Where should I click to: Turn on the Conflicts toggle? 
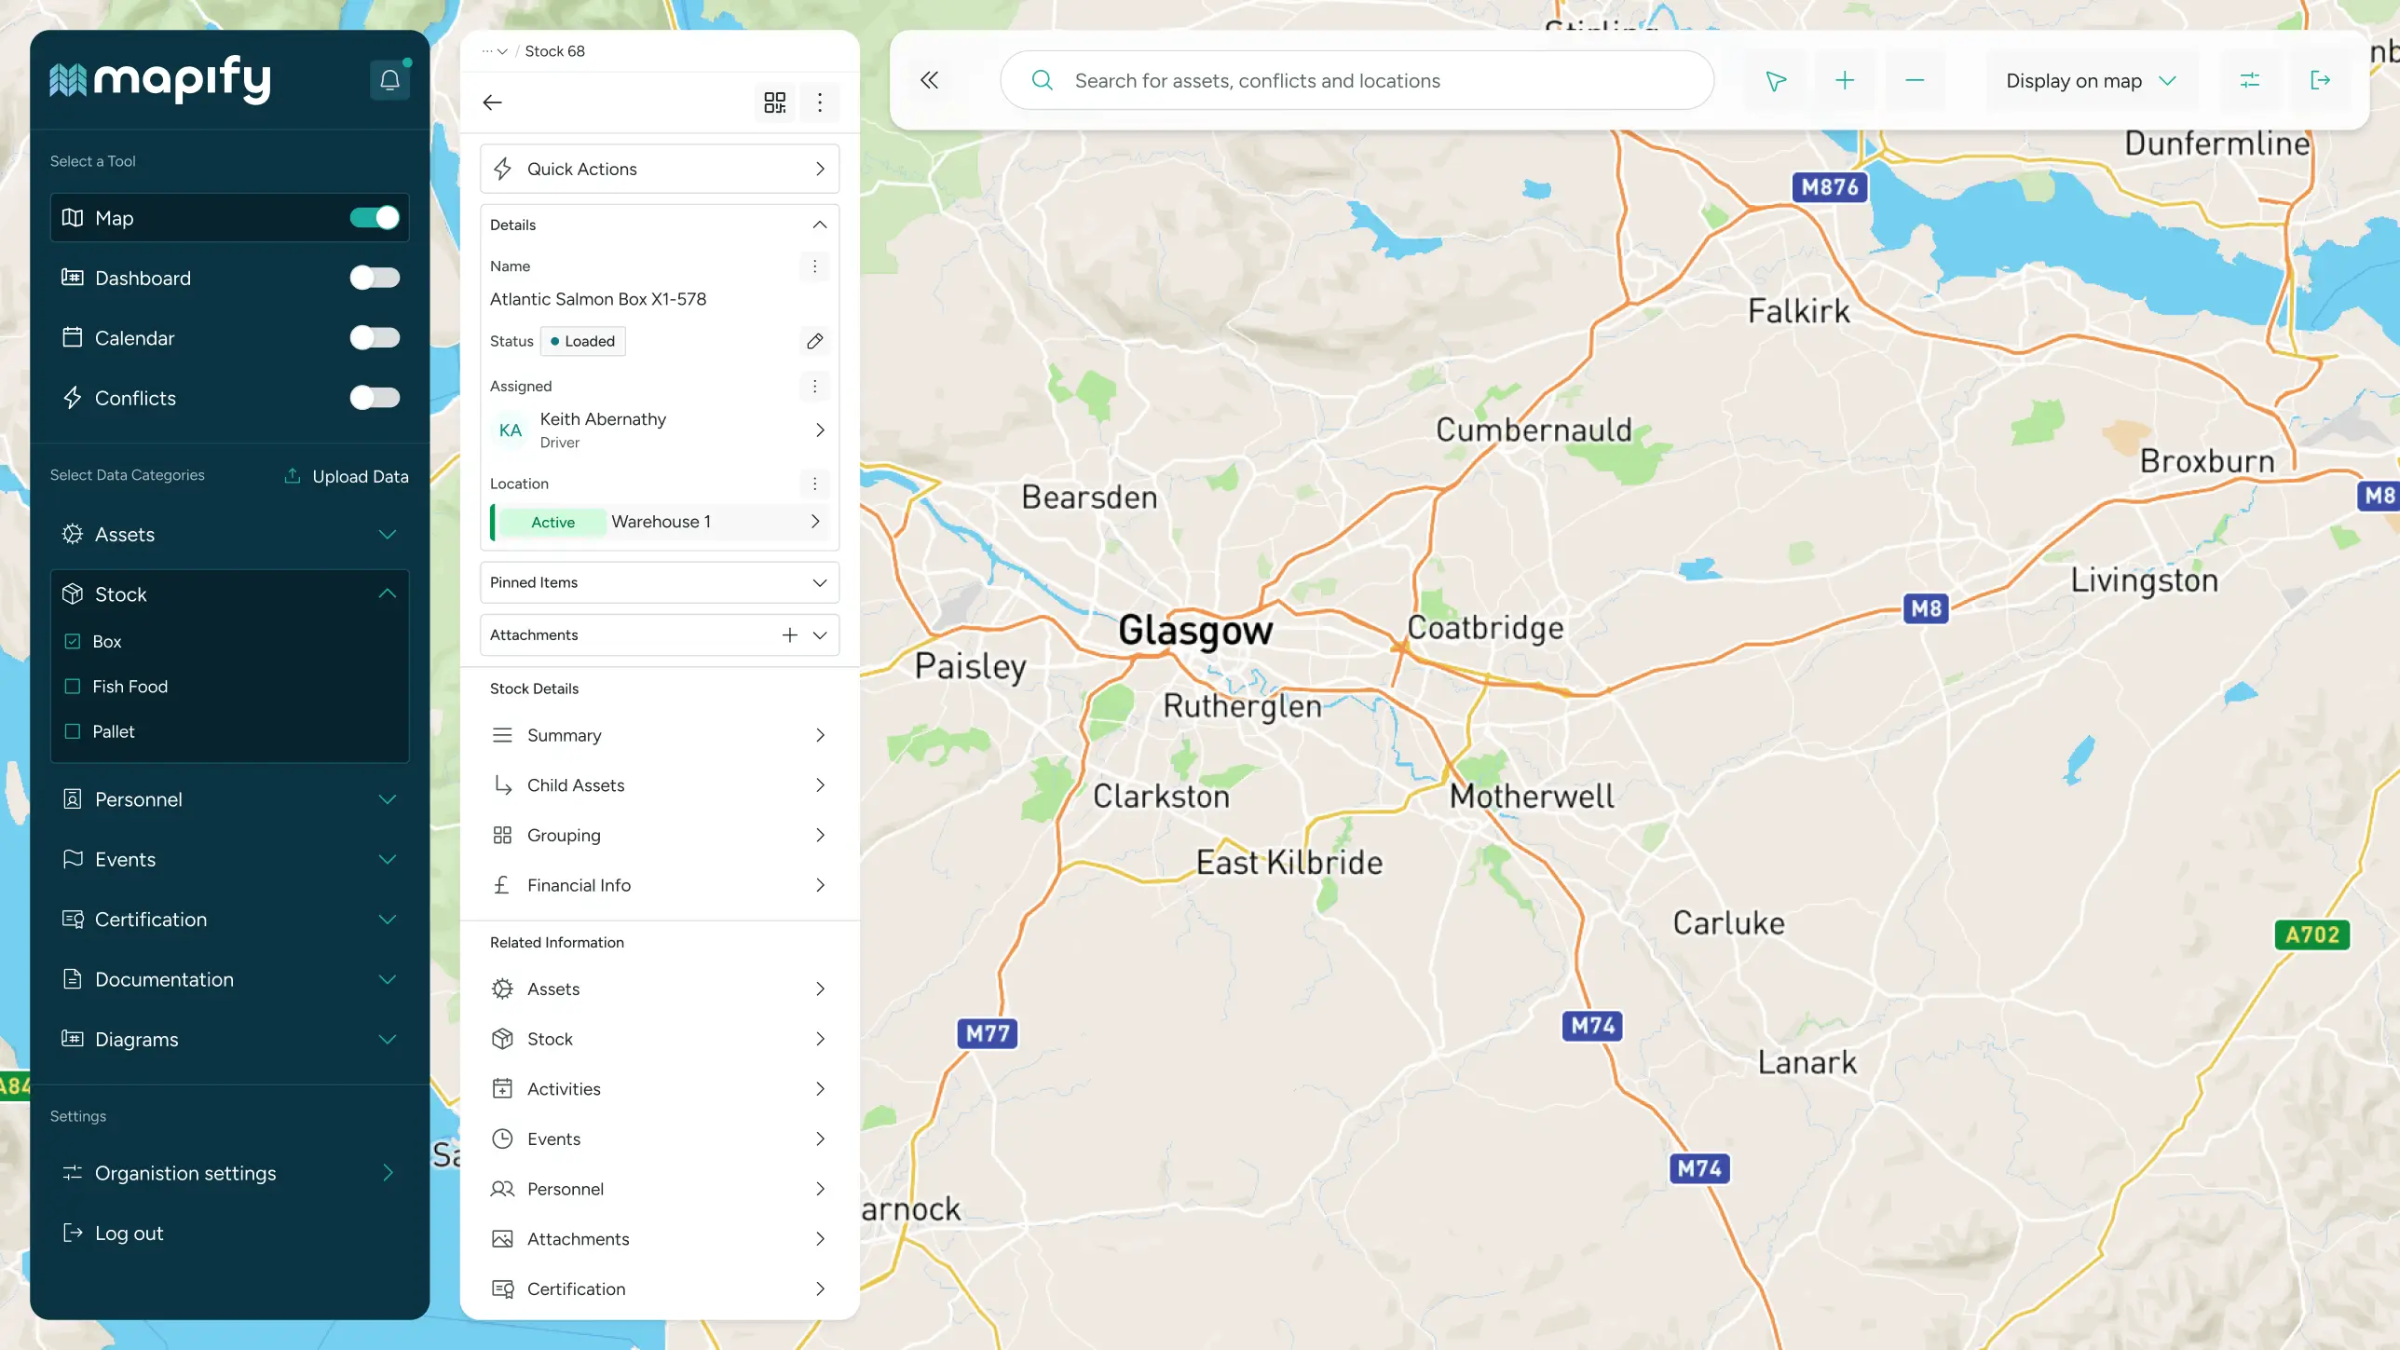click(x=375, y=398)
